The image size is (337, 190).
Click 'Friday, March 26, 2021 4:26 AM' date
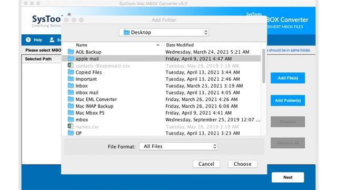(201, 99)
